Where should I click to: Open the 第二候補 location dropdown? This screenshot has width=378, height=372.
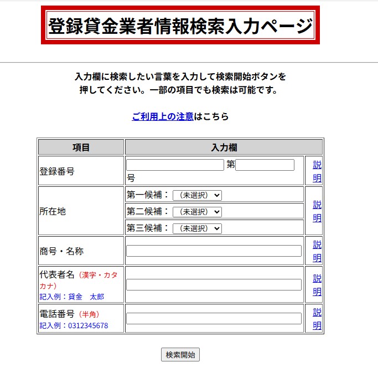coord(197,212)
